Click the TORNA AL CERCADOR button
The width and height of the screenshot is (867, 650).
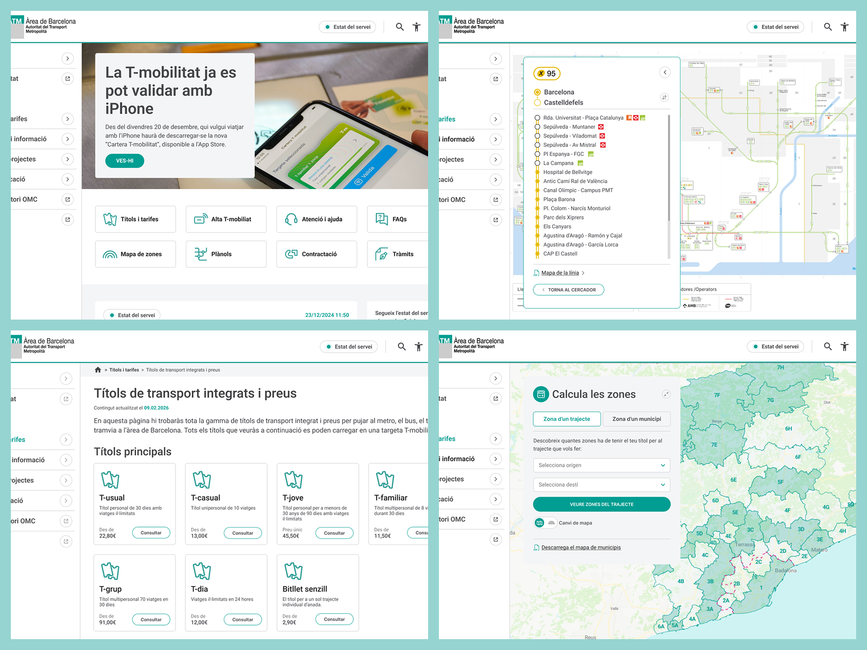(568, 290)
